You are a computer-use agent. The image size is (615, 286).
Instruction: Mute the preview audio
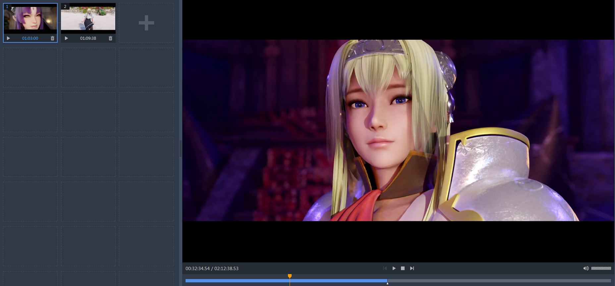tap(586, 268)
